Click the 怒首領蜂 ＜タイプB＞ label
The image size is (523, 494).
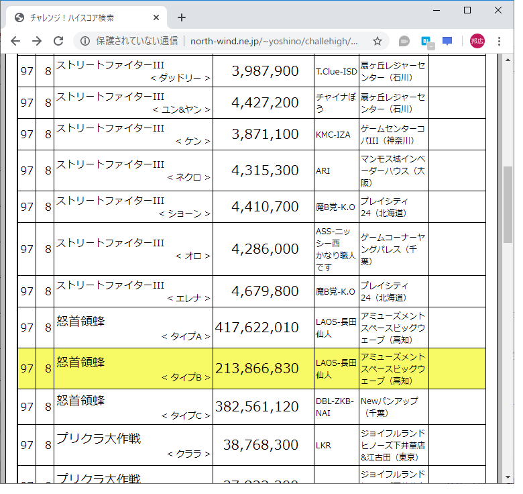point(186,377)
